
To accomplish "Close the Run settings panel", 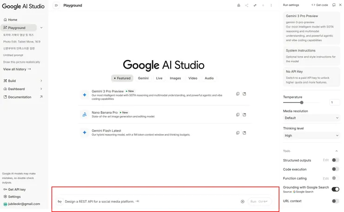I will 340,5.
